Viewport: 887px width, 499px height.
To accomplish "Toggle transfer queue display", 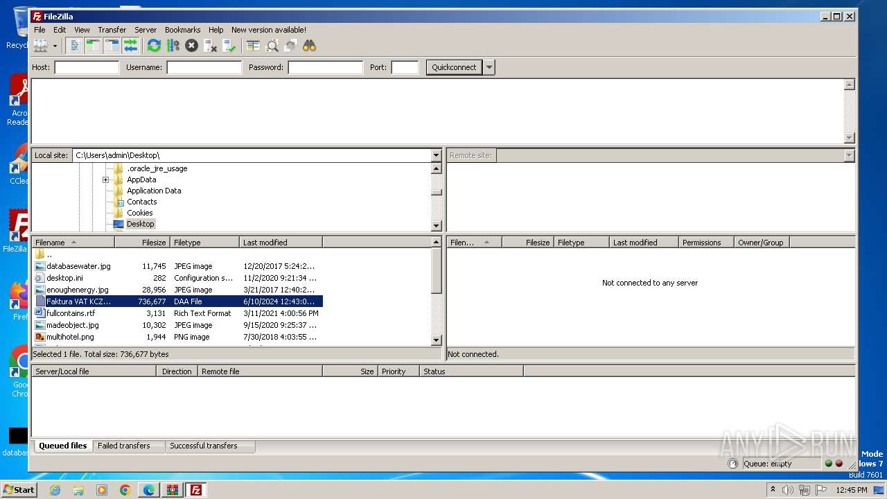I will pos(130,46).
